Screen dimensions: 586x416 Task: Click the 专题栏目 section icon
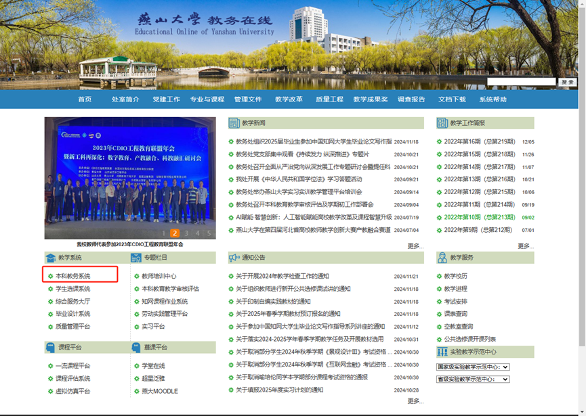coord(135,258)
